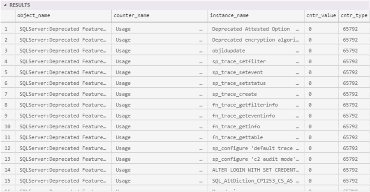Image resolution: width=370 pixels, height=192 pixels.
Task: Select cntr_value 0 in row 7
Action: (321, 94)
